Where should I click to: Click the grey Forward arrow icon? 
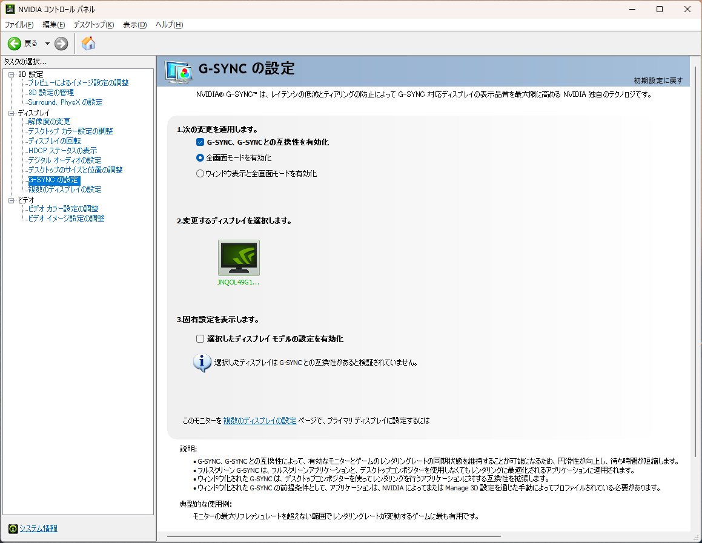(61, 44)
